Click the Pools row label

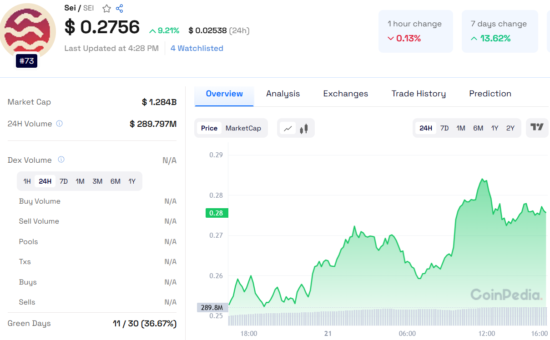(x=29, y=241)
